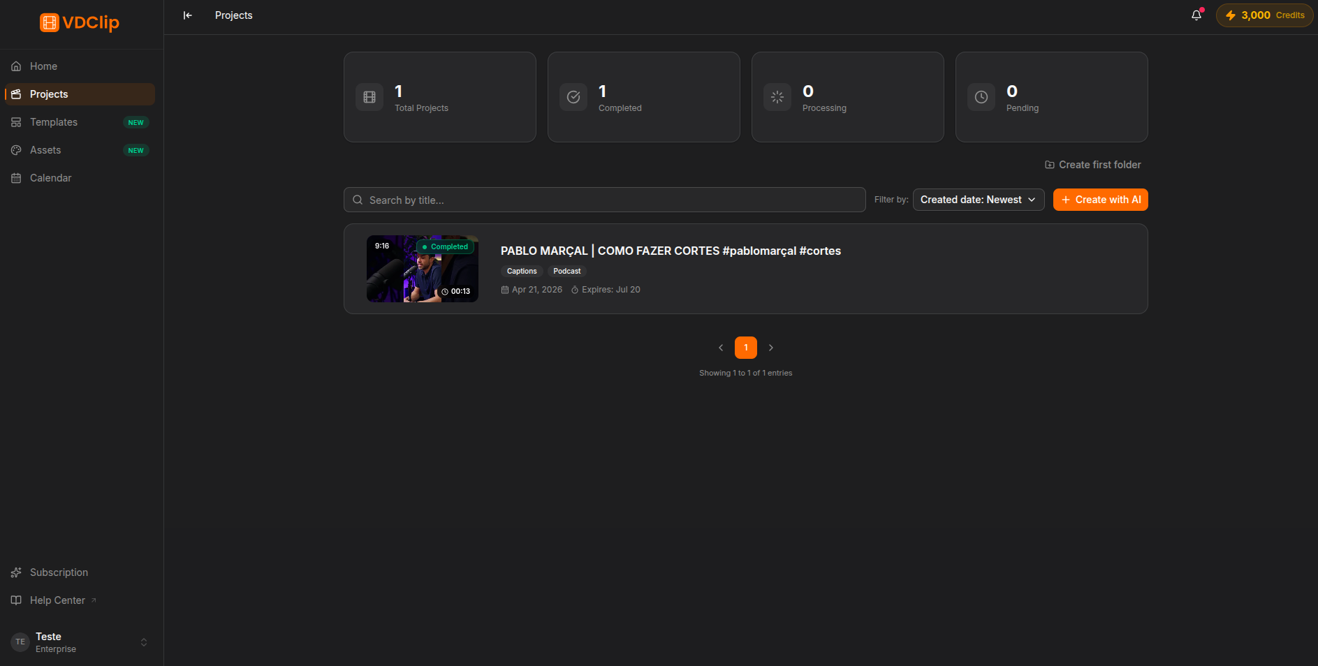Click the Processing spinner icon
Viewport: 1318px width, 666px height.
pyautogui.click(x=777, y=97)
